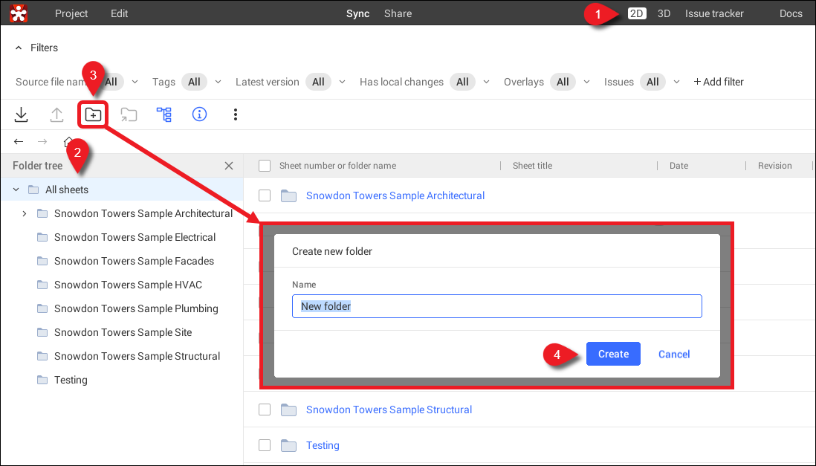The image size is (816, 466).
Task: Click the Create button in dialog
Action: (x=613, y=354)
